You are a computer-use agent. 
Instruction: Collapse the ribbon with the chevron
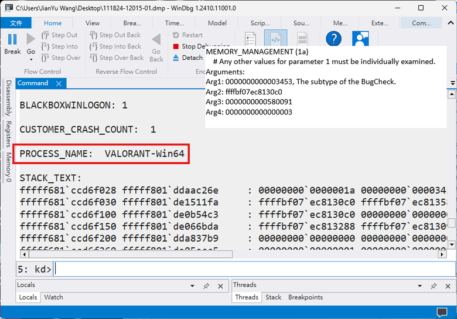pyautogui.click(x=451, y=23)
